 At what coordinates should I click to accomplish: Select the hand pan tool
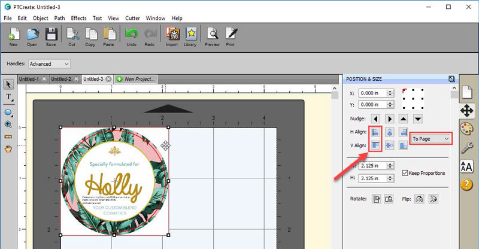pyautogui.click(x=8, y=149)
